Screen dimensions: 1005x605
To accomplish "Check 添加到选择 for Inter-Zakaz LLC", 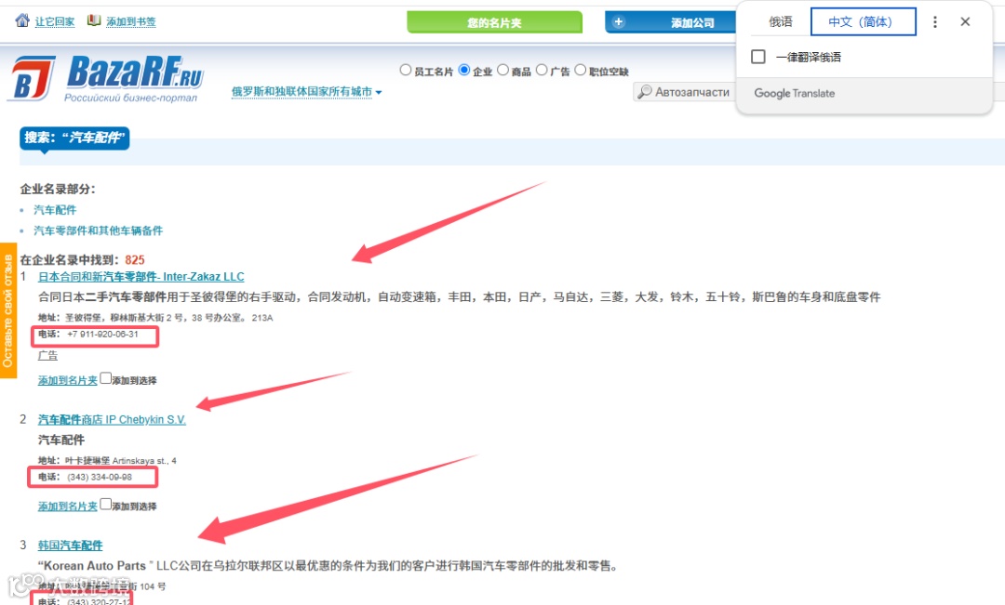I will click(x=106, y=378).
